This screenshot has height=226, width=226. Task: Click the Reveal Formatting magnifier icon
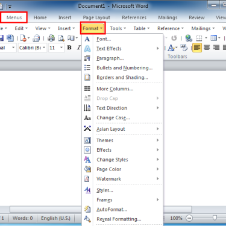pos(87,219)
